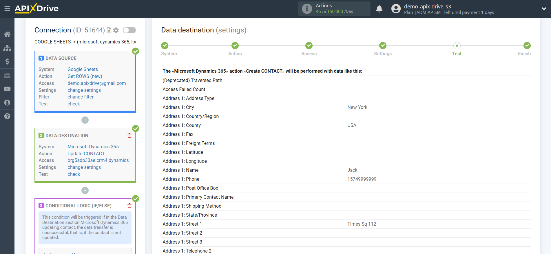Open billing dollar icon in sidebar

[7, 61]
